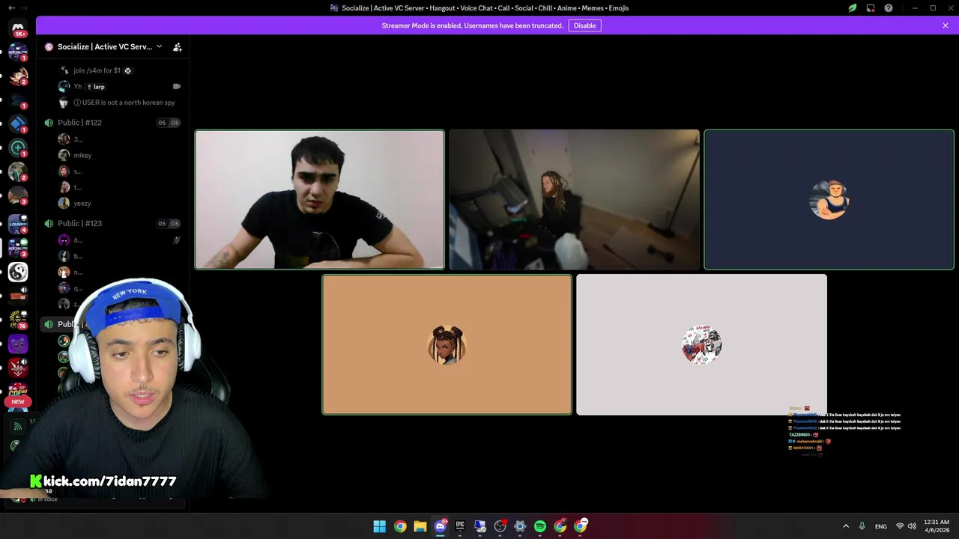Screen dimensions: 959x539
Task: Open OBS Studio from taskbar
Action: click(500, 526)
